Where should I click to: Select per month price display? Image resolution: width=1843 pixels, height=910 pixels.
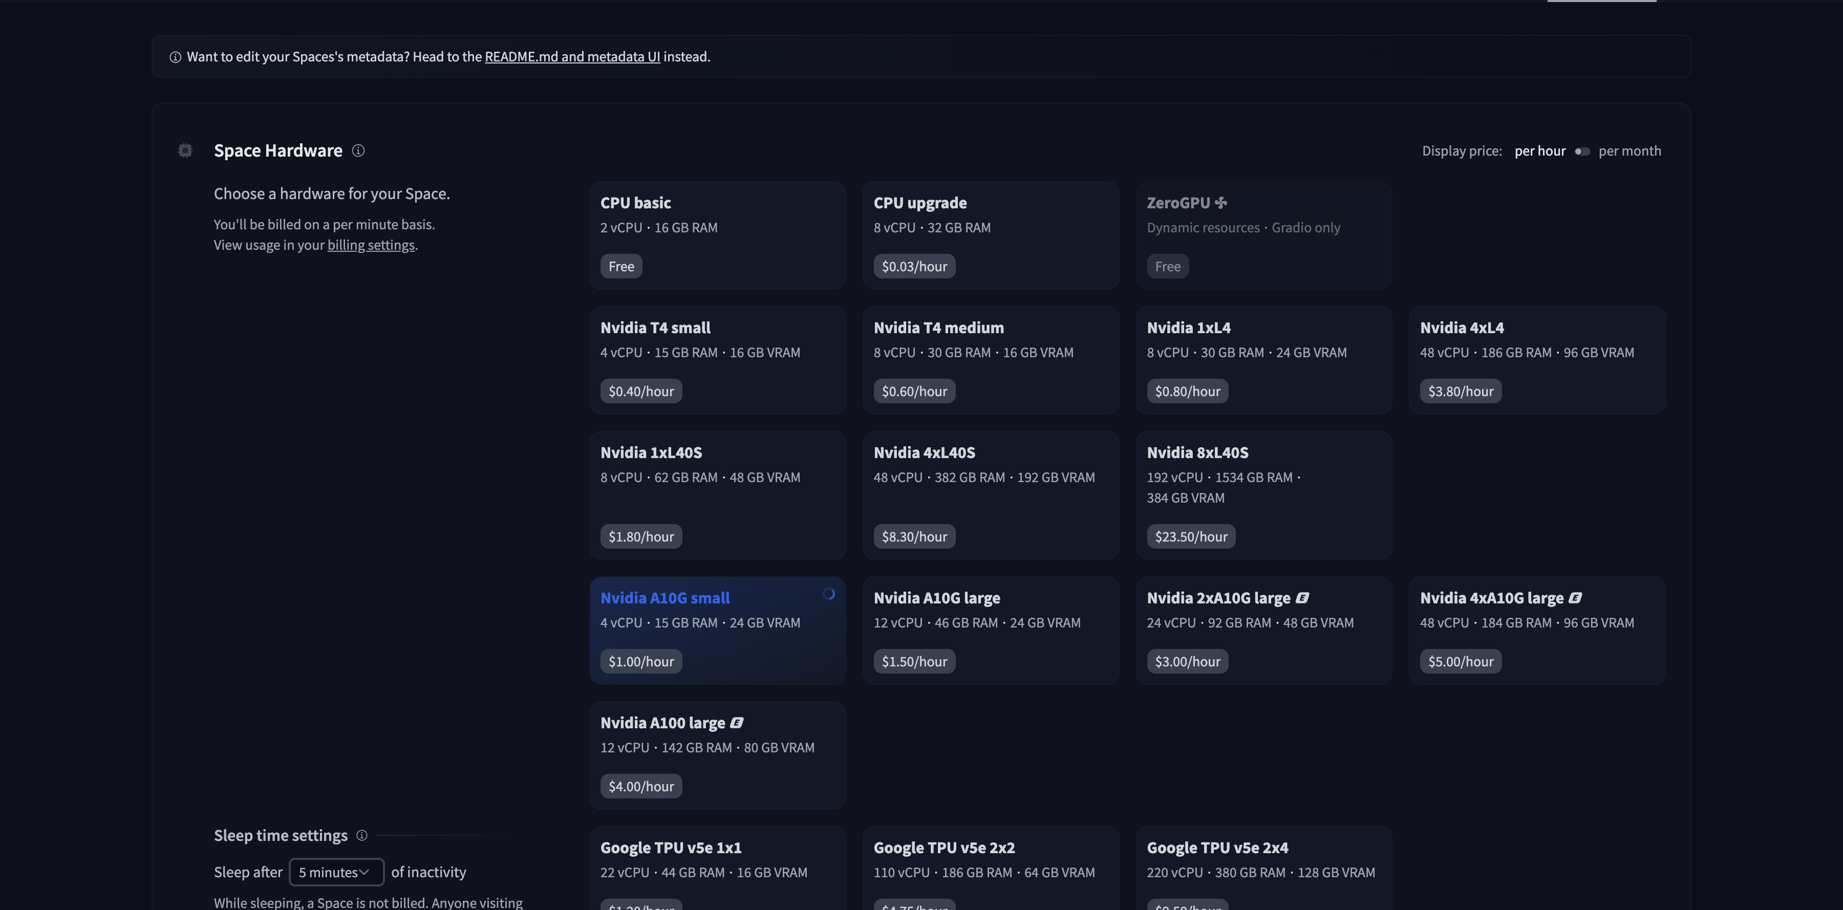click(1630, 151)
